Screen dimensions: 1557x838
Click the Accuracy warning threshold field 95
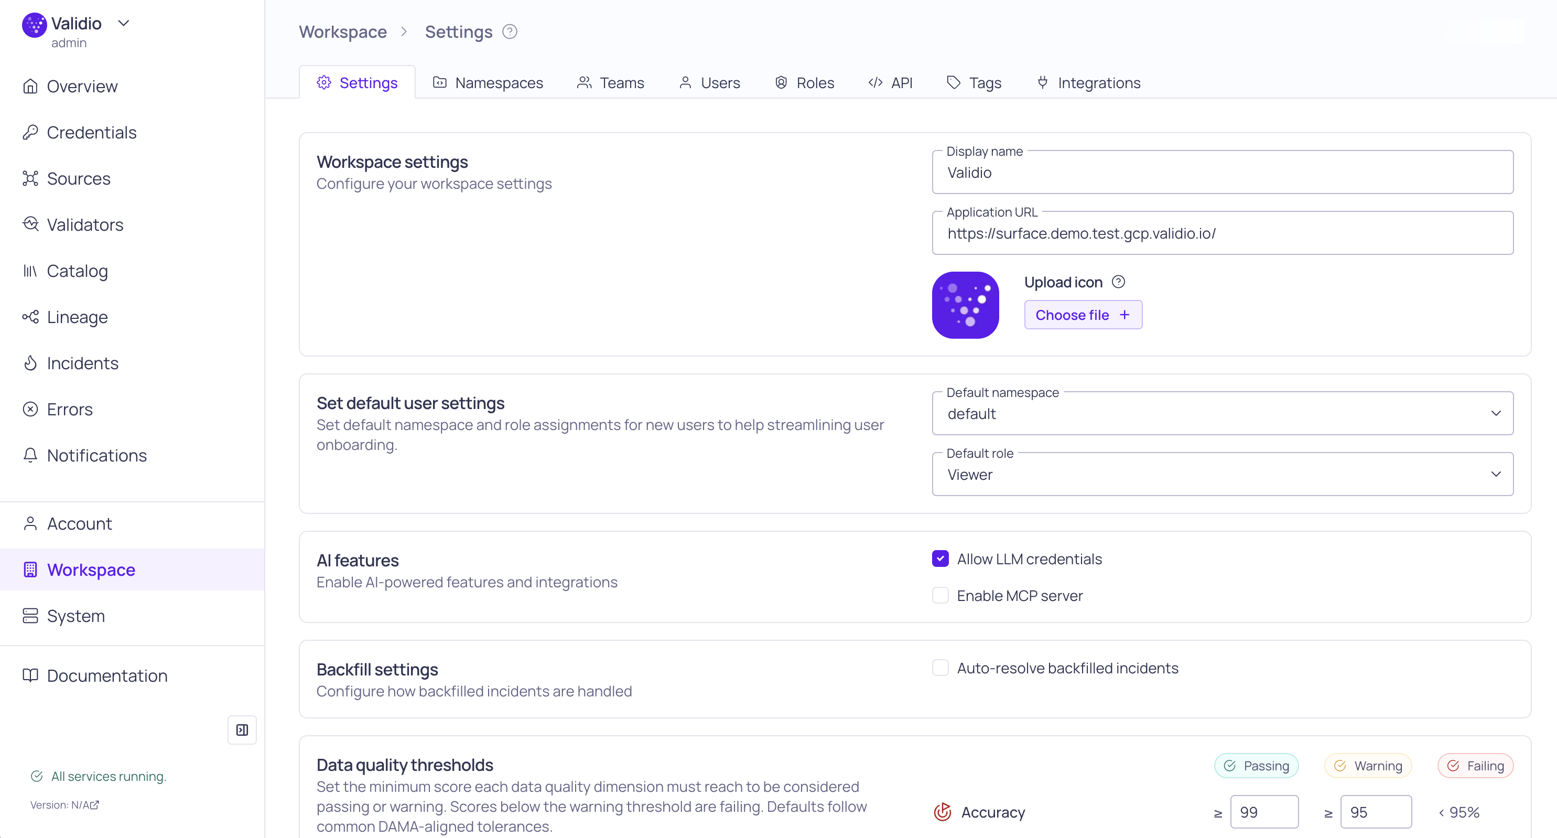pyautogui.click(x=1376, y=812)
